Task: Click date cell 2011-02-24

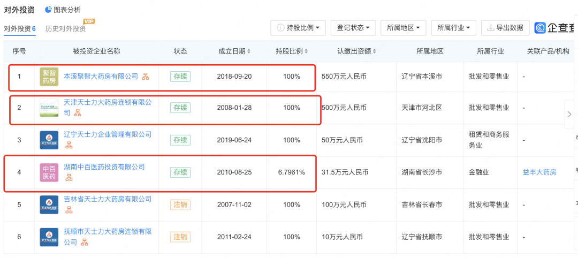Action: coord(234,237)
